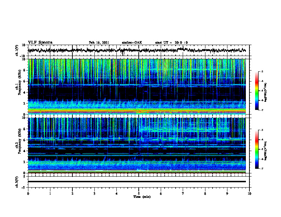281x217 pixels.
Task: Click the ch.1 "Frequency (kHz)" axis label
Action: (x=20, y=83)
